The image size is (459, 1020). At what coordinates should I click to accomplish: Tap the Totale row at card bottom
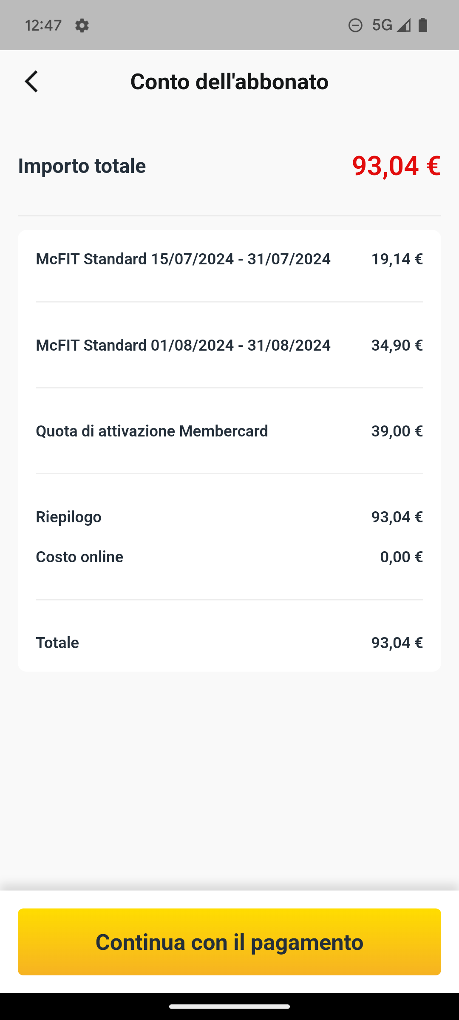pyautogui.click(x=229, y=643)
